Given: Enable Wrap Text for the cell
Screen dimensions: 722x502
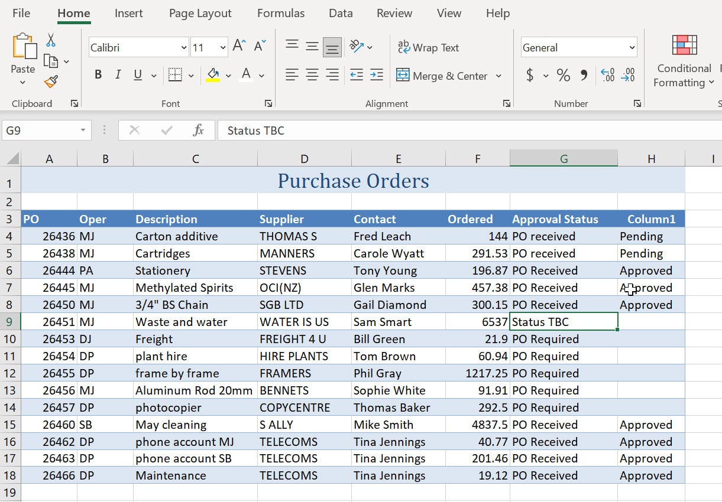Looking at the screenshot, I should pos(429,47).
